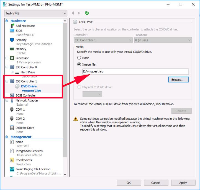
Task: Click the image file path field
Action: [x=135, y=71]
